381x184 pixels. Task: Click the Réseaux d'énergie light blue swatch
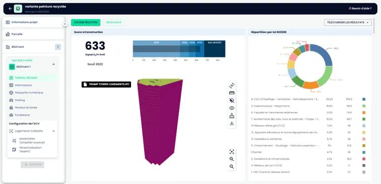(x=364, y=126)
